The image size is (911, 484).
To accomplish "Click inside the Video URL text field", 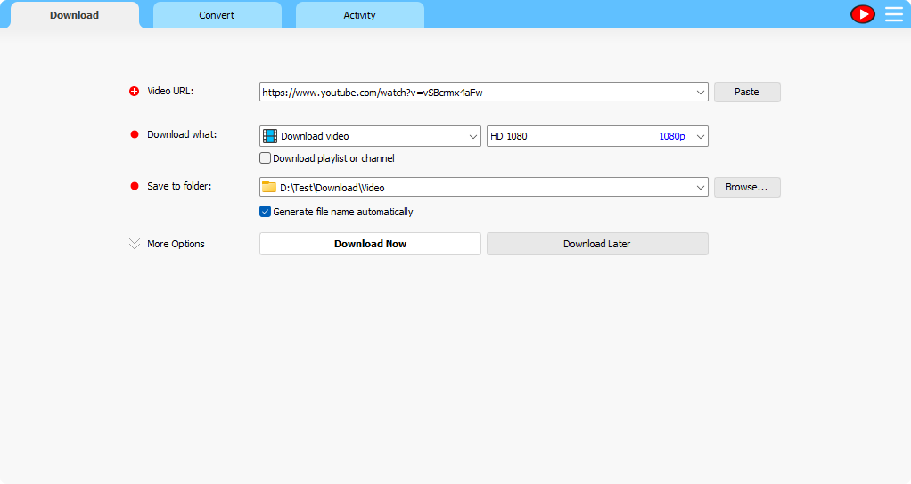I will pos(472,92).
